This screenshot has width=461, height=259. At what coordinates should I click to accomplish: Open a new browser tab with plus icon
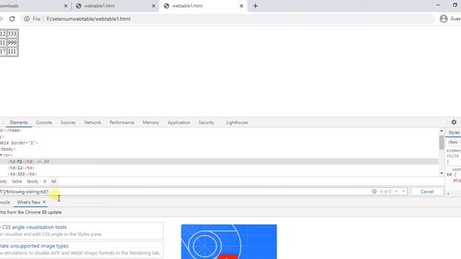pyautogui.click(x=255, y=6)
